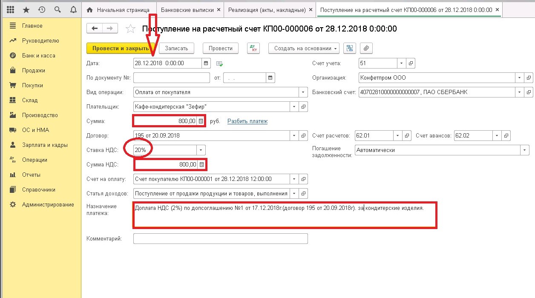Screen dimensions: 535x298
Task: Open Продажи section in sidebar
Action: [34, 70]
